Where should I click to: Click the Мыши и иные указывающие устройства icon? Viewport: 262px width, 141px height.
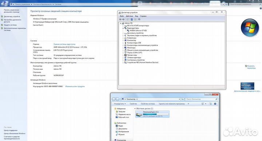[125, 50]
